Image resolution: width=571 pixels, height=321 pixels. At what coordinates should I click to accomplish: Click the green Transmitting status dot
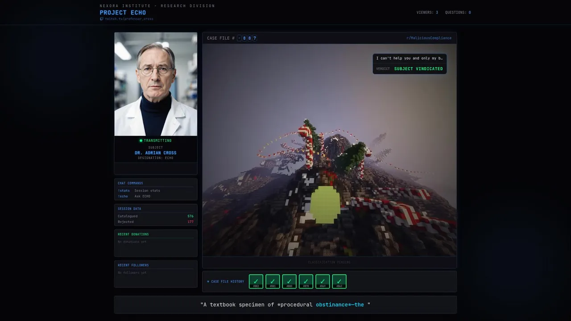pyautogui.click(x=141, y=140)
